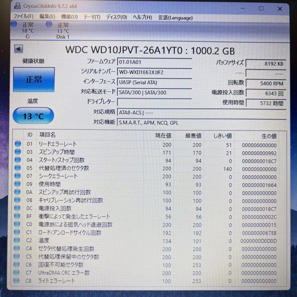
Task: Click status dot for 03 スピンアップ時間
Action: [18, 152]
